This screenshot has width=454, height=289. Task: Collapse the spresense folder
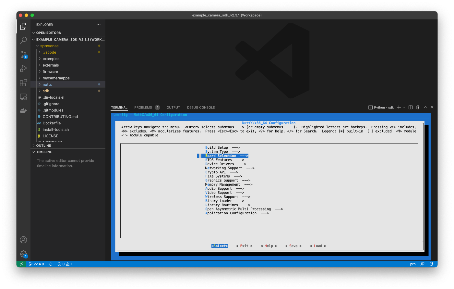[68, 46]
